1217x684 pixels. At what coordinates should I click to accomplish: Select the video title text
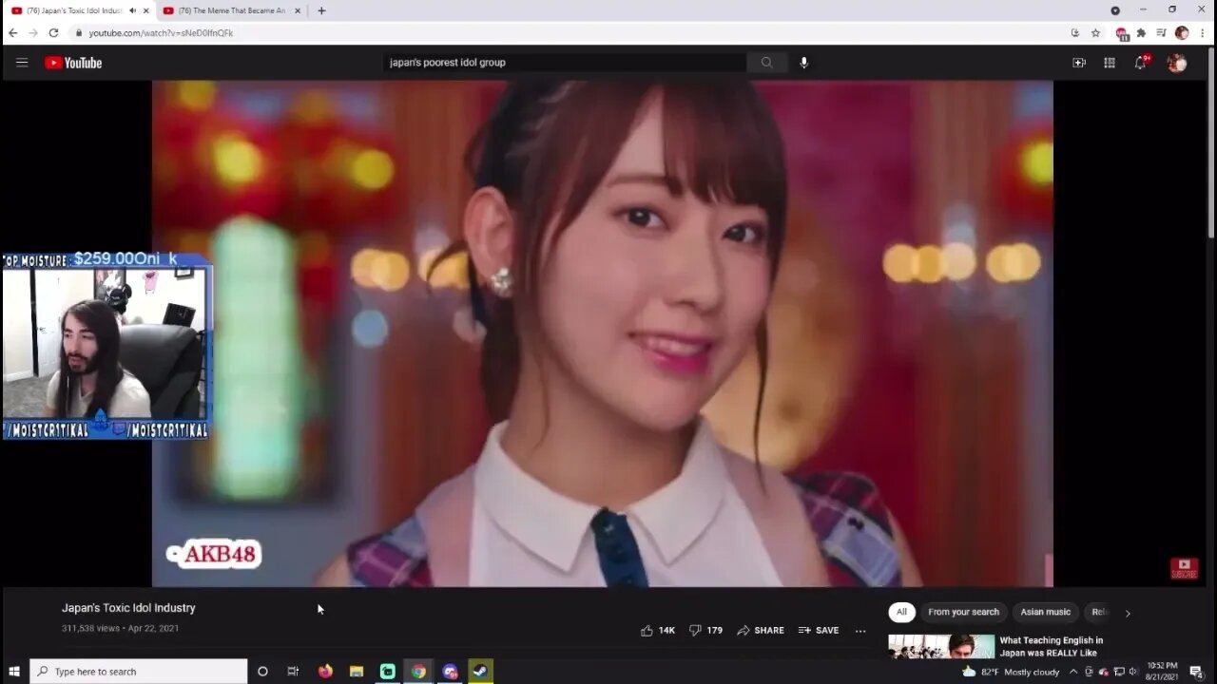(x=128, y=608)
